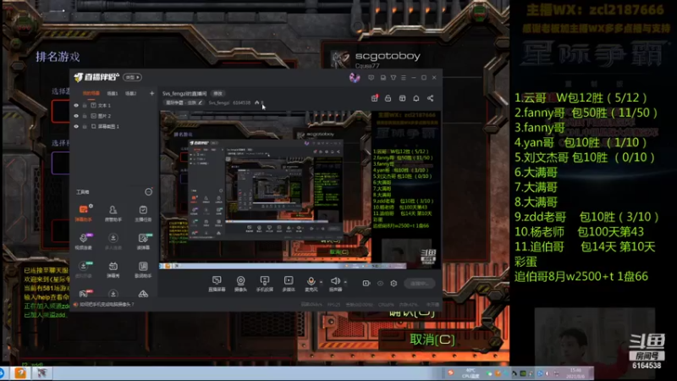This screenshot has height=381, width=677.
Task: Open the 歌词助手 tool
Action: coord(143,268)
